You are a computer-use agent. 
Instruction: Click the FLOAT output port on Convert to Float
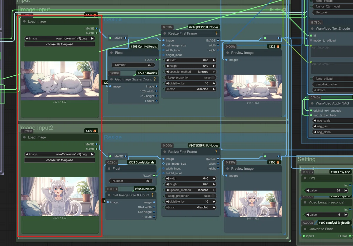point(350,236)
